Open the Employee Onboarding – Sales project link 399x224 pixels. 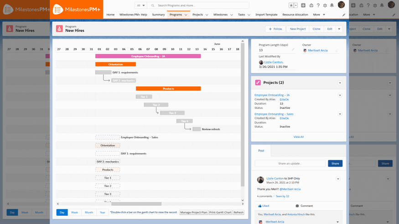point(274,114)
